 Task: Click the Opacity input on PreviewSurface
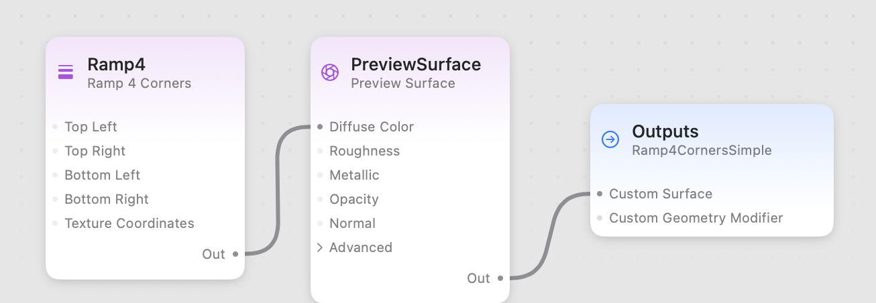pos(353,199)
